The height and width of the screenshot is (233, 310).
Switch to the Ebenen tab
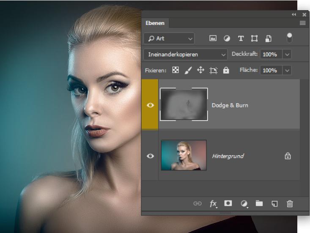click(155, 23)
